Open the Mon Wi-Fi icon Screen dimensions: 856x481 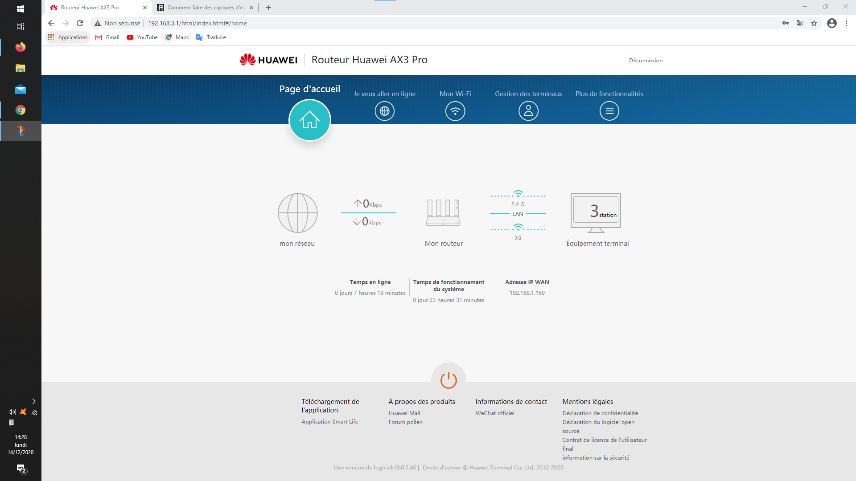(455, 111)
